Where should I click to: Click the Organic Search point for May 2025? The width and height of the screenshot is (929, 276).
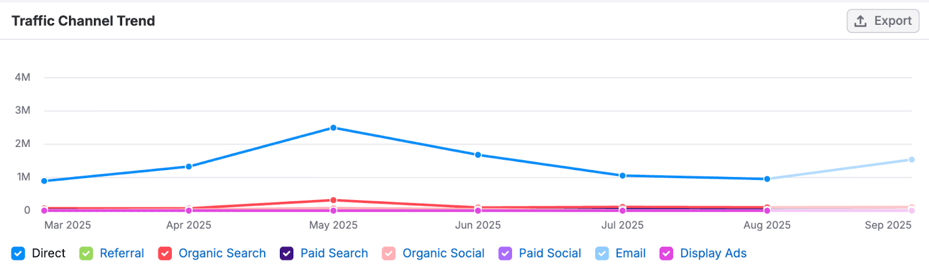[x=333, y=200]
